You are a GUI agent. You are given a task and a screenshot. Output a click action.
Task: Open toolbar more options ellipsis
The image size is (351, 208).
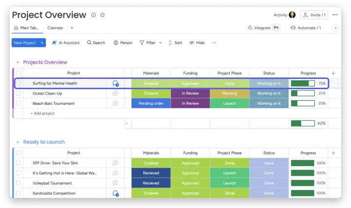coord(214,43)
